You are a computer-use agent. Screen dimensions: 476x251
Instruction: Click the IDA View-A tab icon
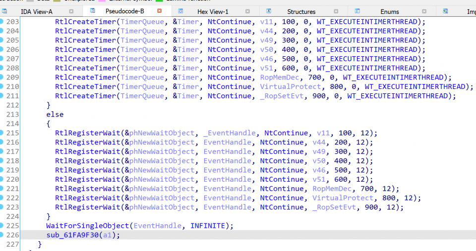[x=4, y=11]
